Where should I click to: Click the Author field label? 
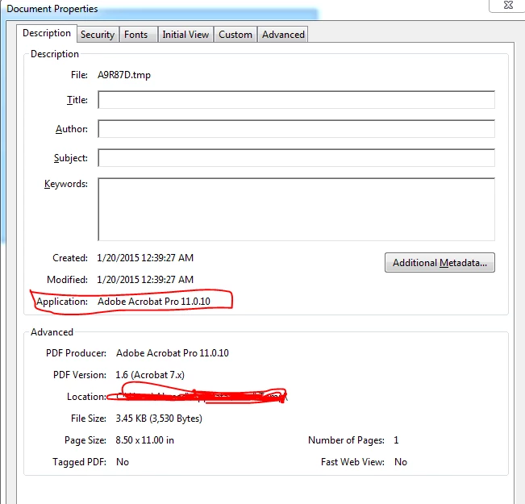[72, 129]
